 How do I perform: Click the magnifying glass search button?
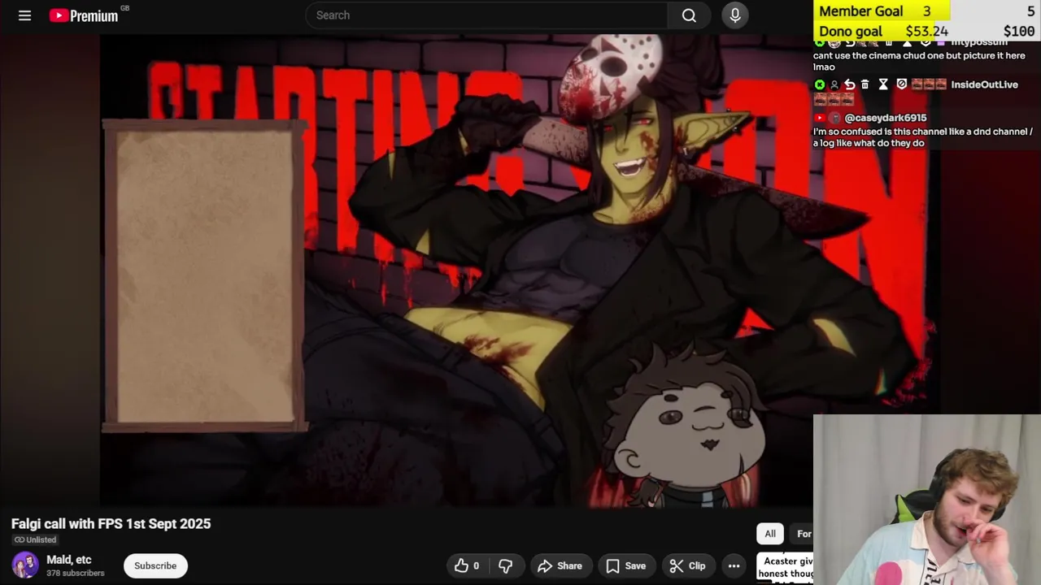tap(689, 15)
